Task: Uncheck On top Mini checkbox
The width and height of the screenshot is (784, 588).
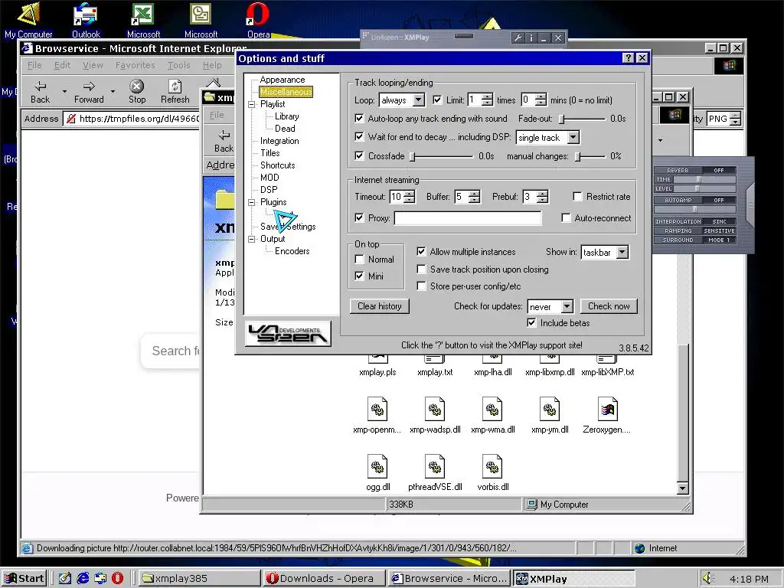Action: pyautogui.click(x=359, y=276)
